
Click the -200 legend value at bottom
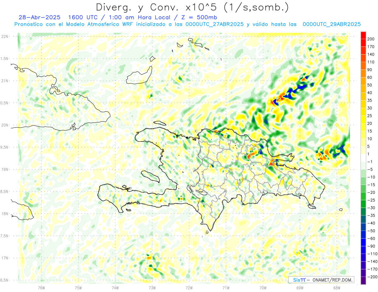click(x=372, y=277)
